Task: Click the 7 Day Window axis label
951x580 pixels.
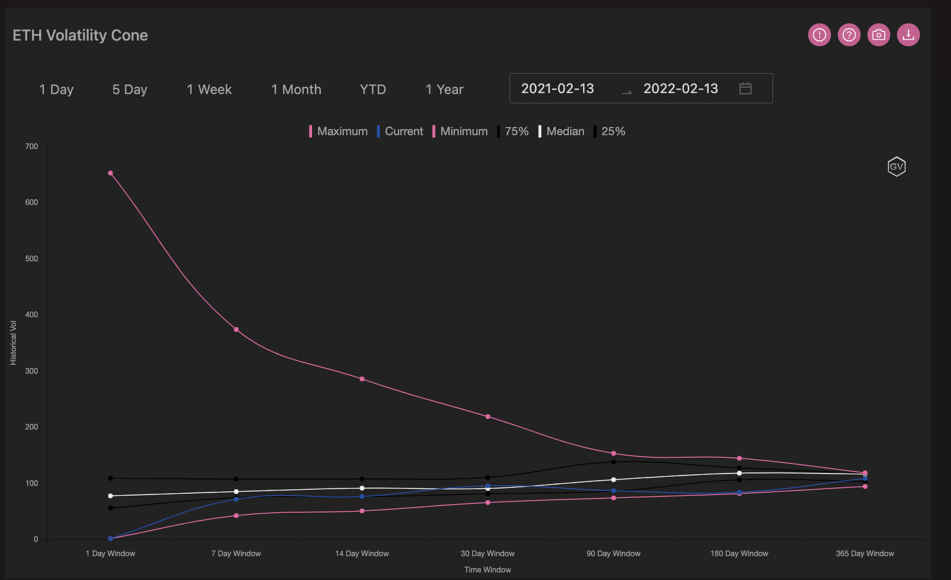Action: point(236,553)
